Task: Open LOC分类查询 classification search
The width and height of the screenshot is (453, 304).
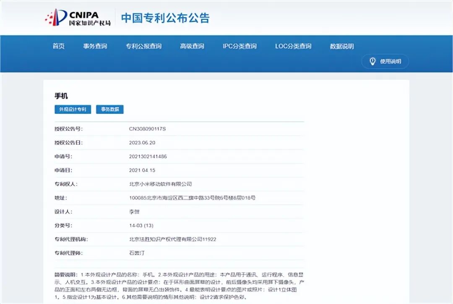Action: (292, 46)
